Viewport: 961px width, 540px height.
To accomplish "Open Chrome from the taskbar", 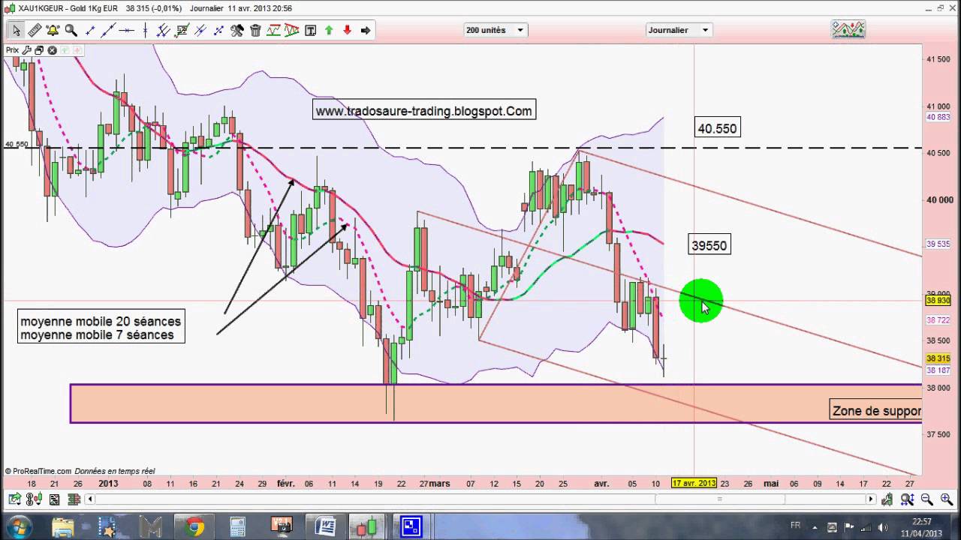I will click(x=195, y=526).
